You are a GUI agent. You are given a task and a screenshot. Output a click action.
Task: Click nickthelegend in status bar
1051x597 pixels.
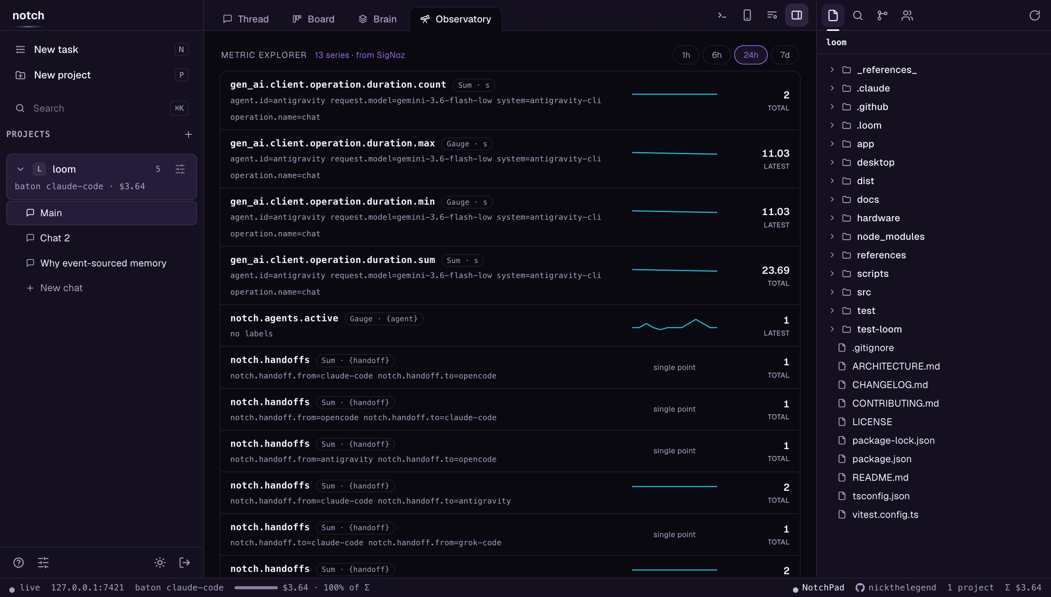coord(902,588)
